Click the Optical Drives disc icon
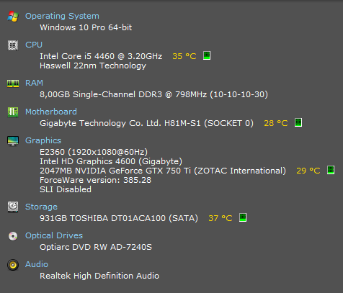The width and height of the screenshot is (343, 293). (13, 236)
